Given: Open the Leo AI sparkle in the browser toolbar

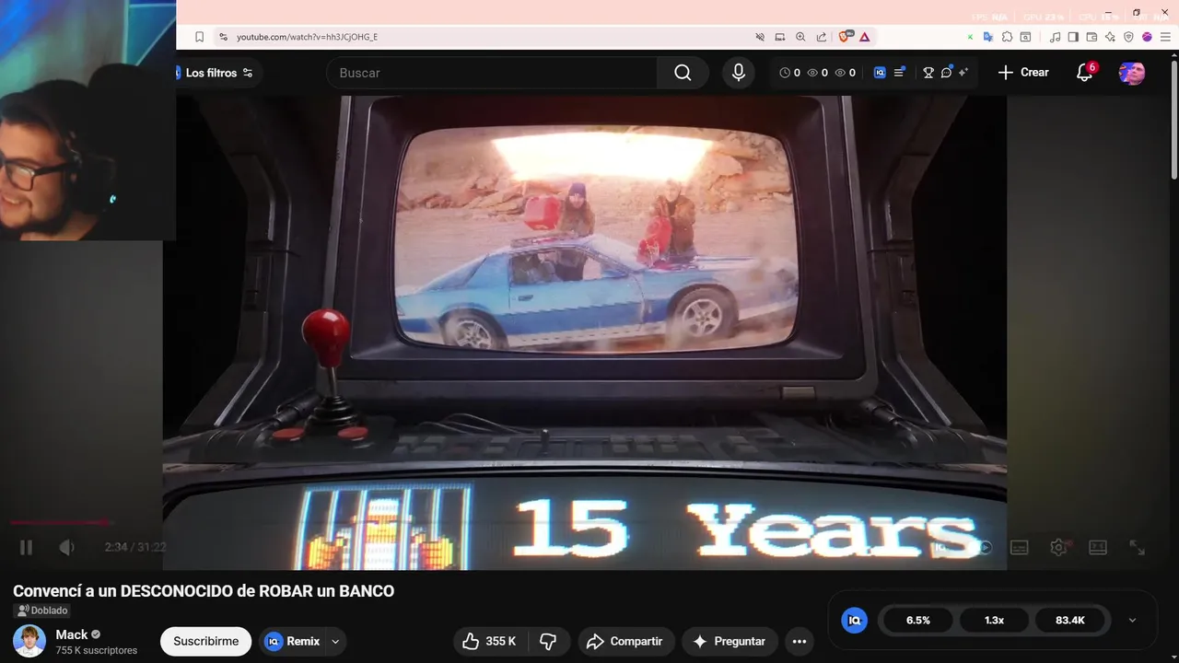Looking at the screenshot, I should pos(1110,37).
